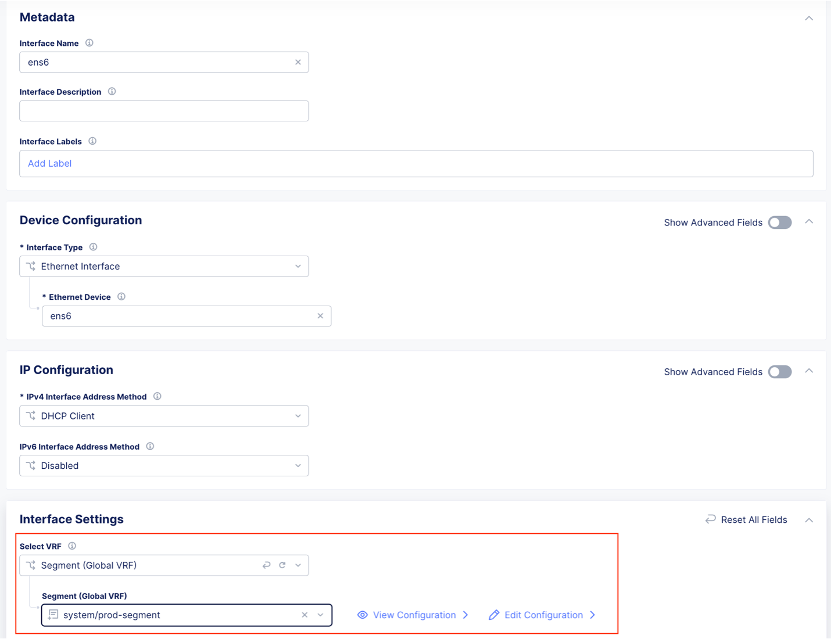Screen dimensions: 831x639
Task: Open the Interface Type dropdown
Action: 298,266
